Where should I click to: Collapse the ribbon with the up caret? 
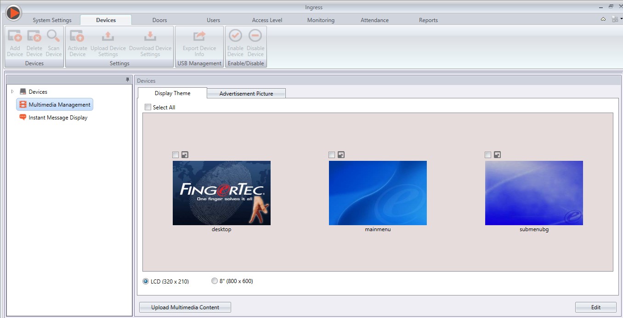coord(603,19)
